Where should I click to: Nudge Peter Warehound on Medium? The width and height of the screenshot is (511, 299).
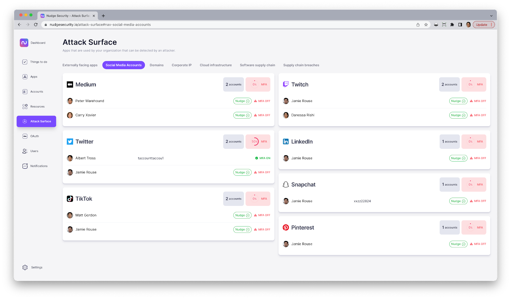pyautogui.click(x=242, y=101)
